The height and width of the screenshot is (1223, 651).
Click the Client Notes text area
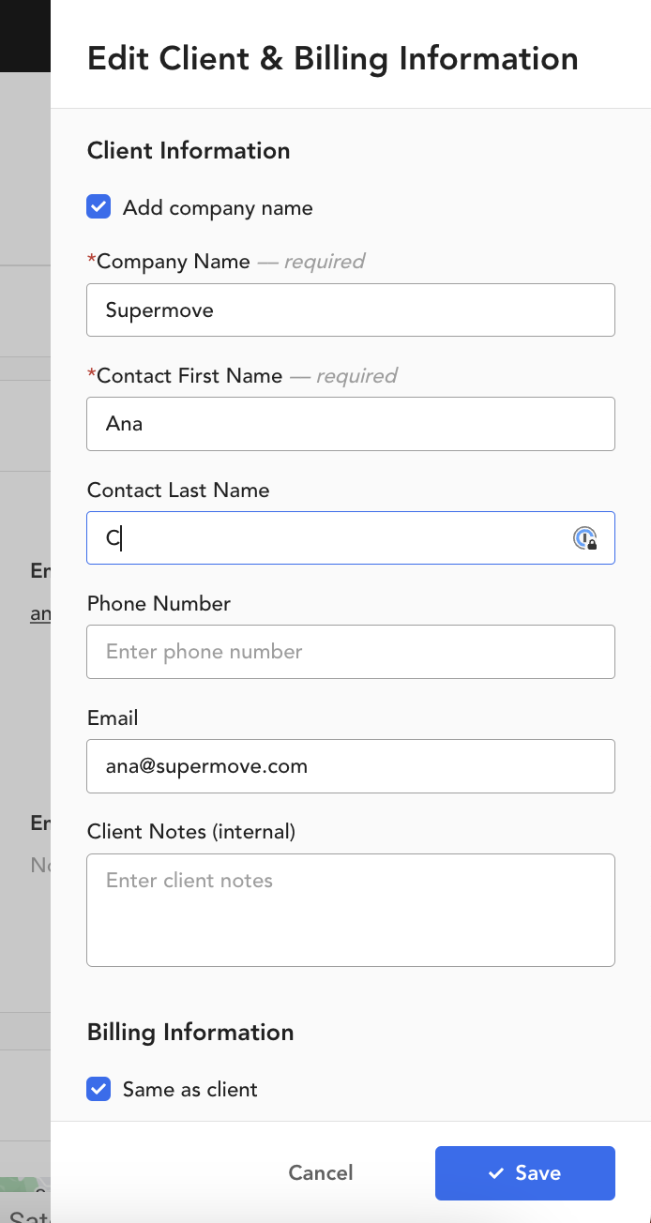tap(351, 910)
